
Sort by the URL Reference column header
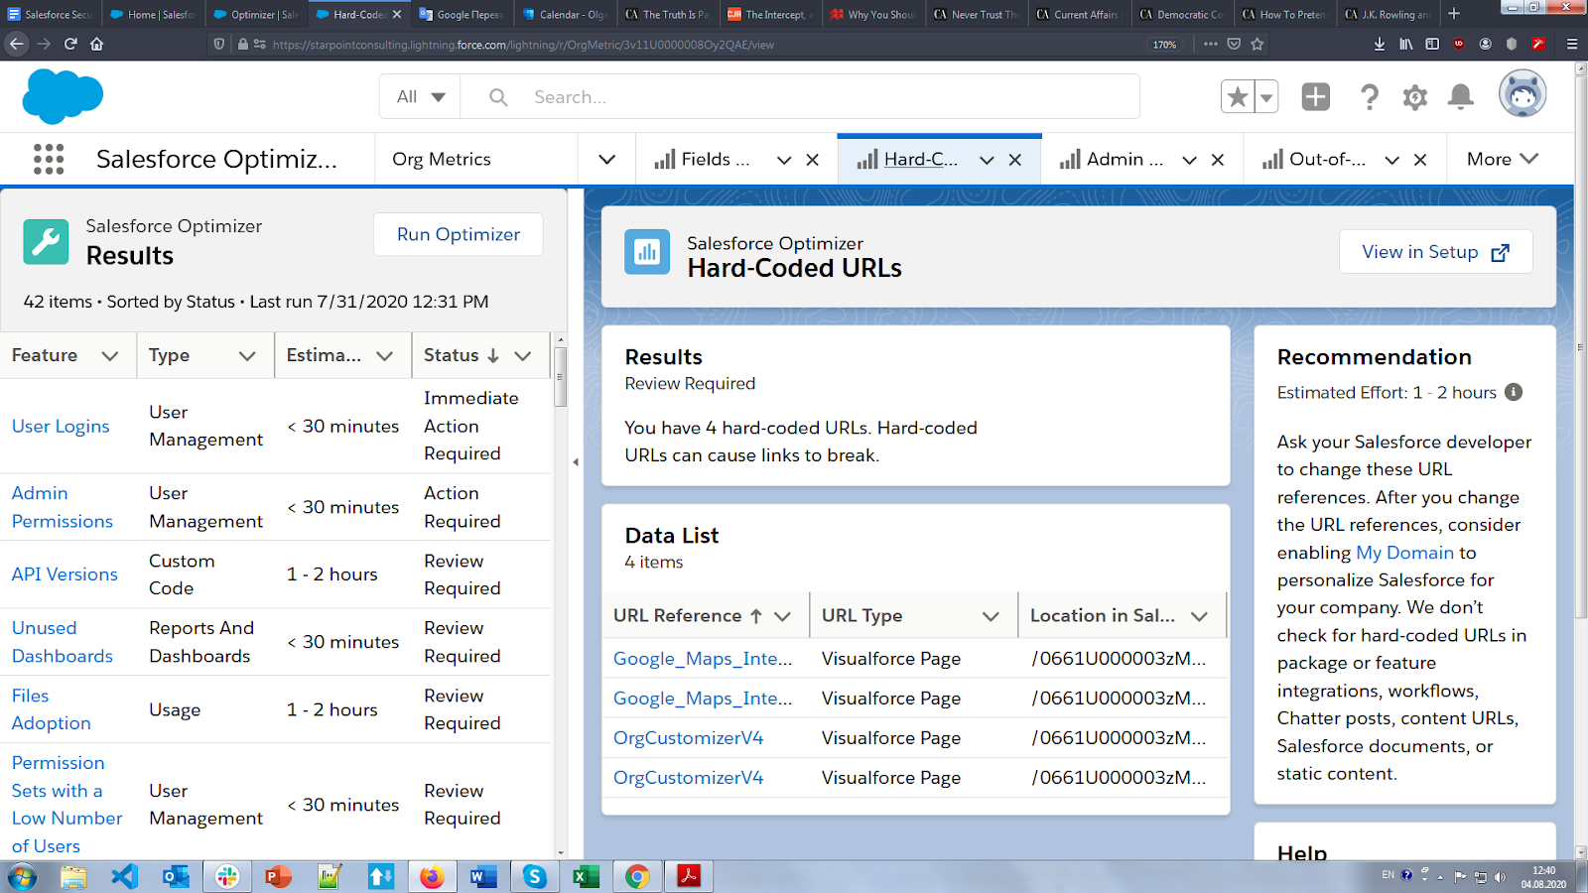[x=688, y=615]
